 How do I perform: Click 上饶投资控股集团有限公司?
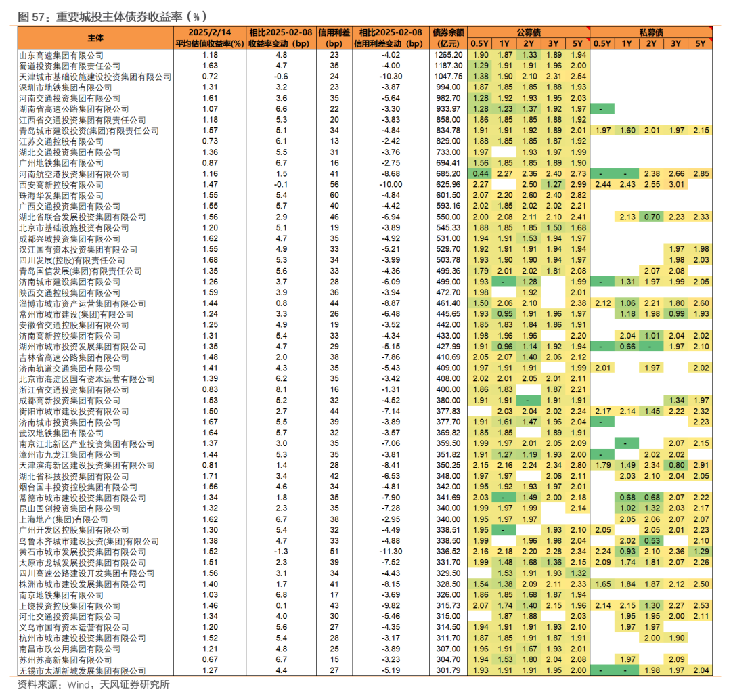pyautogui.click(x=70, y=606)
